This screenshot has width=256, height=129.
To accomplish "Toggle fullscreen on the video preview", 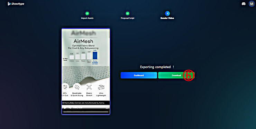I will tap(107, 108).
